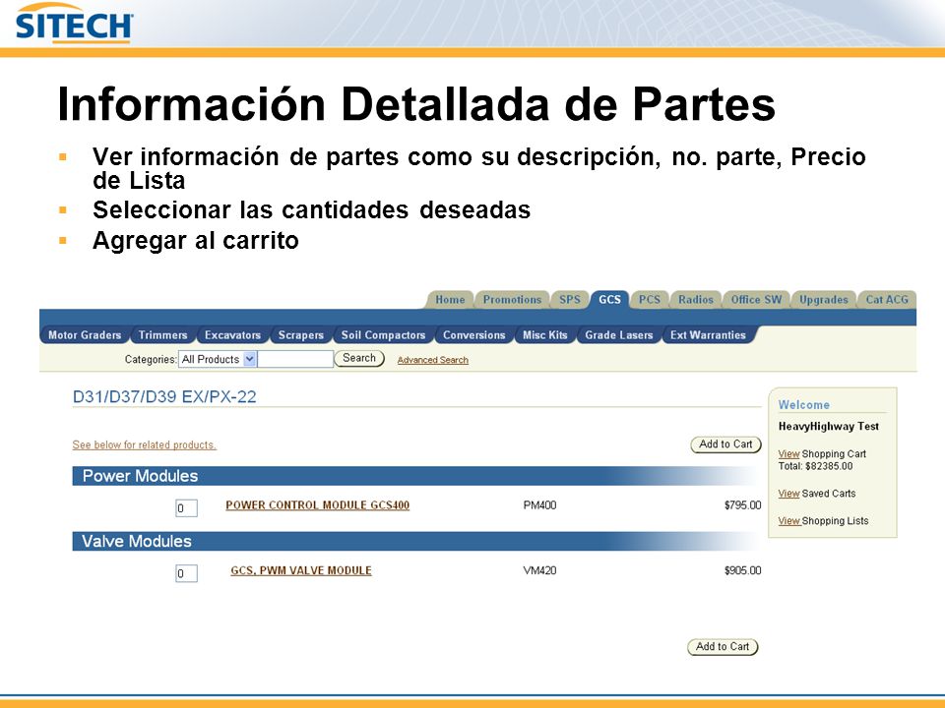
Task: Open the Home tab
Action: click(450, 300)
